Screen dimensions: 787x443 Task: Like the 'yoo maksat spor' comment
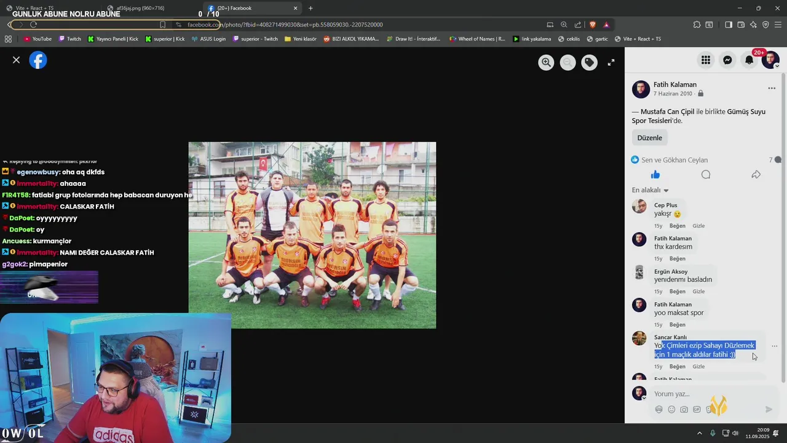tap(677, 325)
